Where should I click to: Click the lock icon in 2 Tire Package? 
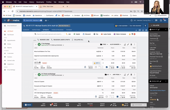[x=85, y=67]
